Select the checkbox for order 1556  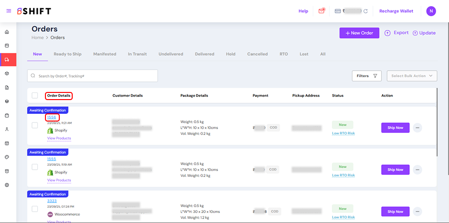point(35,125)
